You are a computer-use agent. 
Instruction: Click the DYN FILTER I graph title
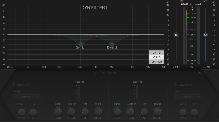click(x=94, y=7)
